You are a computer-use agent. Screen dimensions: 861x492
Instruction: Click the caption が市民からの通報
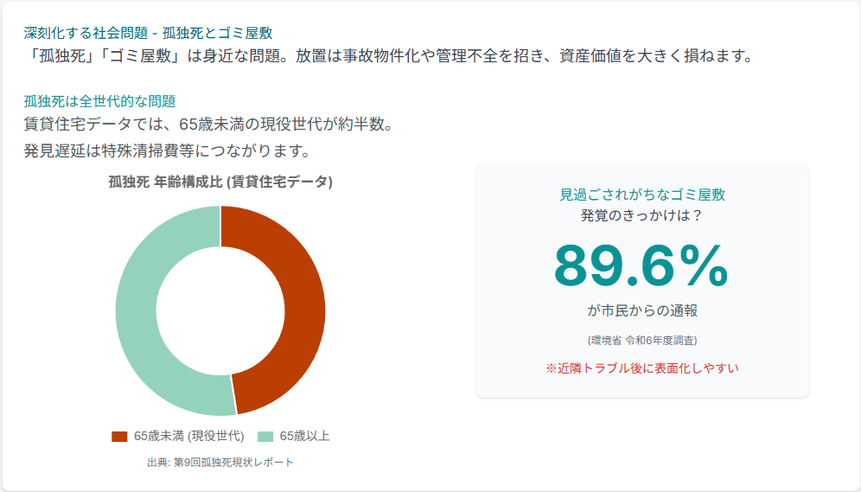(x=641, y=311)
